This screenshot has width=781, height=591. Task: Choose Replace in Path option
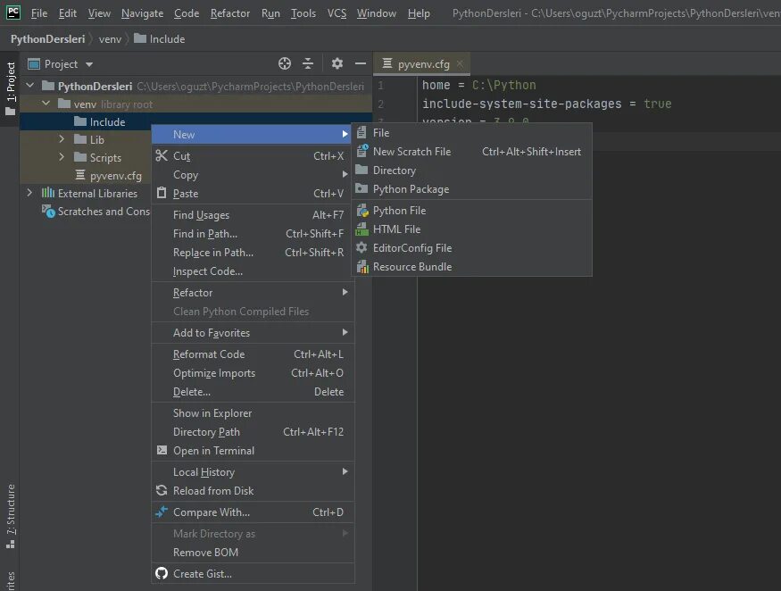coord(253,253)
